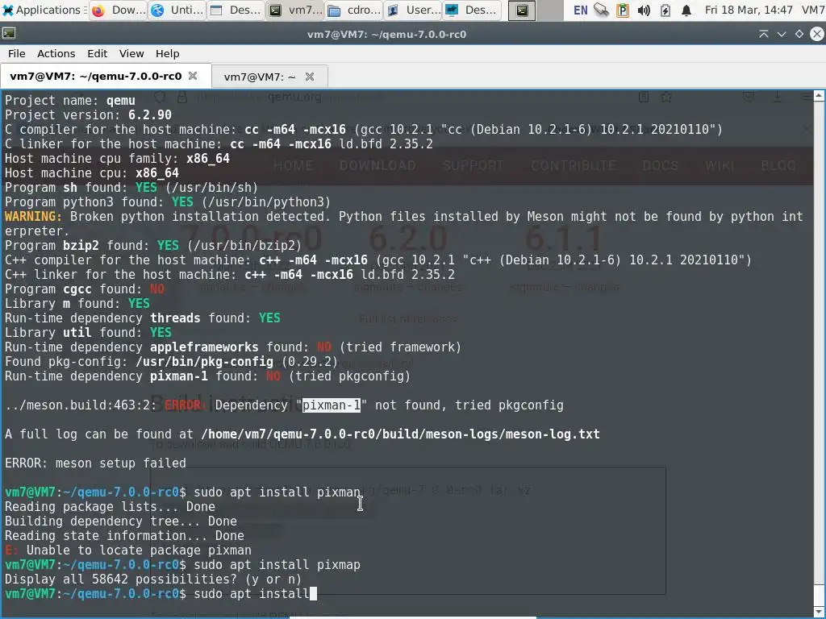The height and width of the screenshot is (619, 826).
Task: Select the 'vm7@VM7: ~/qemu-7.0.0-rc0' tab
Action: (96, 77)
